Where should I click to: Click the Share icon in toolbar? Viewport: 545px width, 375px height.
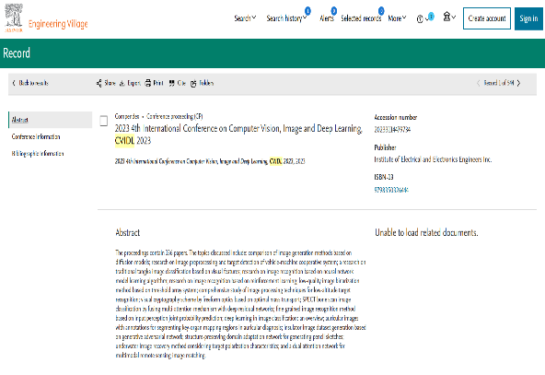click(99, 83)
